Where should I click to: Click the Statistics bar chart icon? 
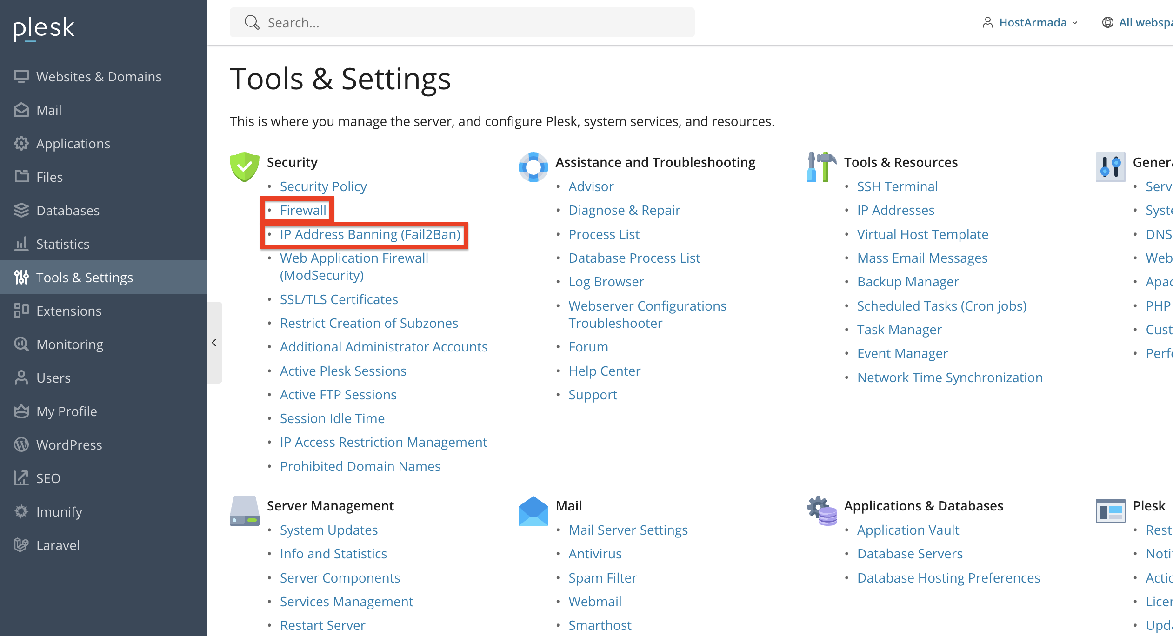tap(21, 244)
